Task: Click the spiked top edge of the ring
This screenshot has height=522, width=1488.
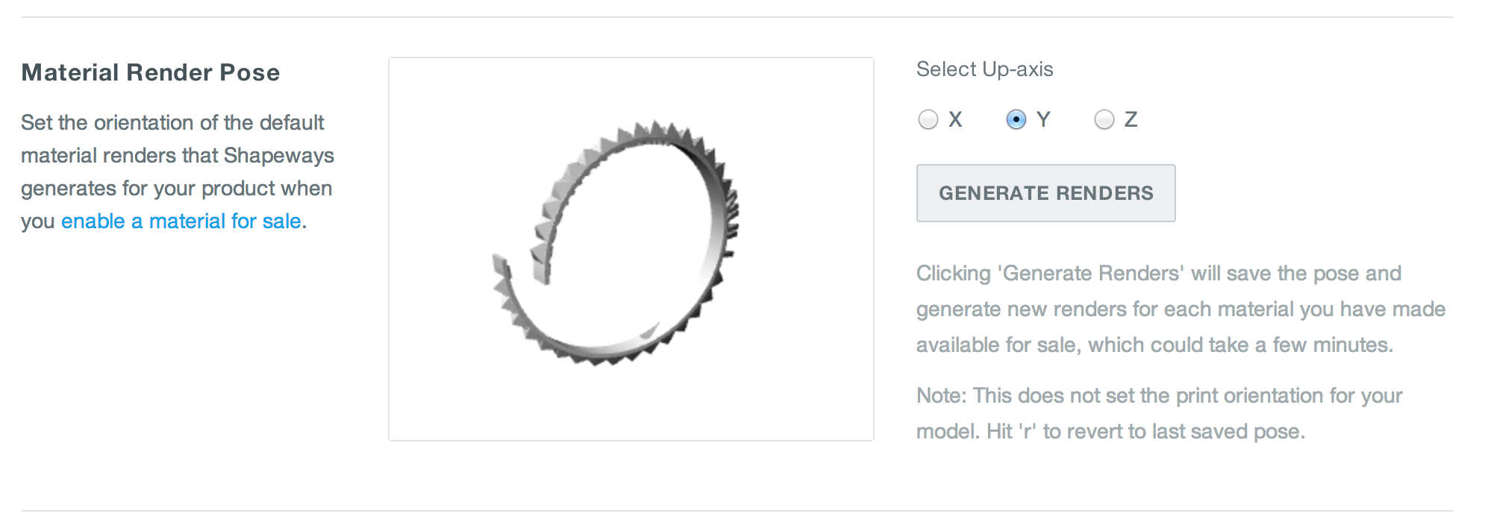Action: (657, 133)
